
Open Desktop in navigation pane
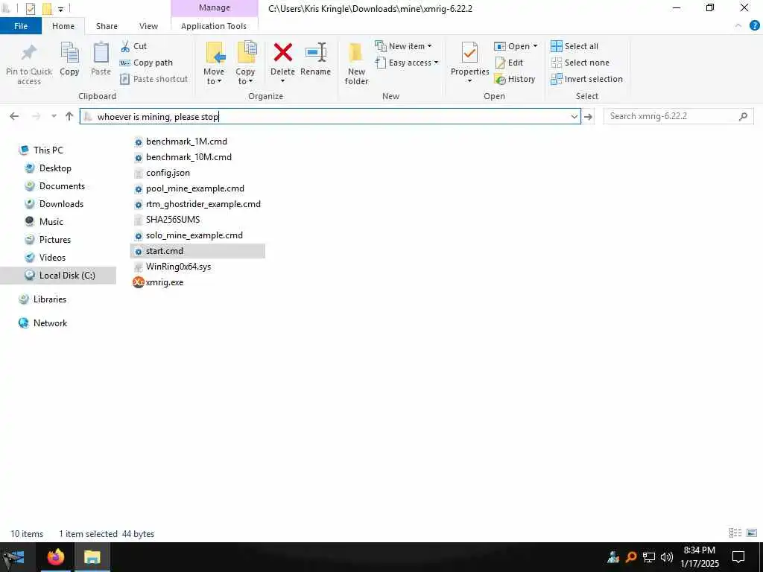tap(55, 168)
